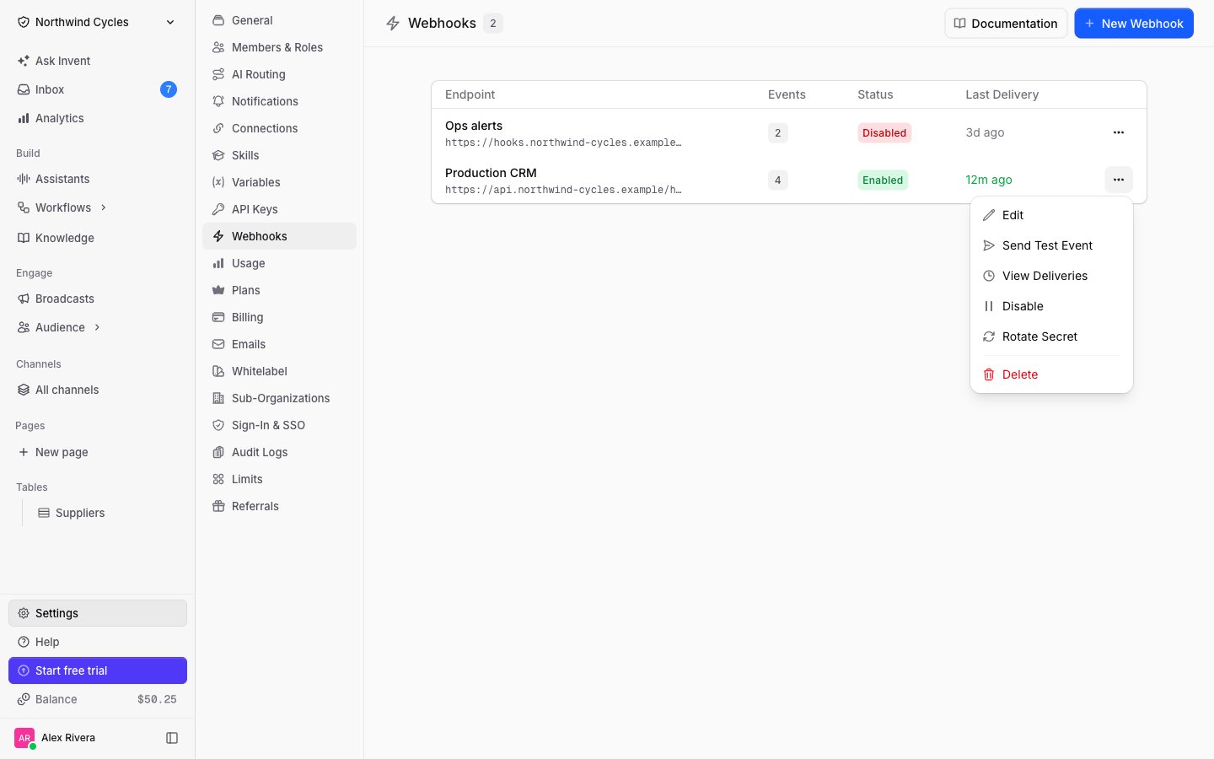Screen dimensions: 1214x759
Task: Open Referrals gift icon
Action: (218, 506)
